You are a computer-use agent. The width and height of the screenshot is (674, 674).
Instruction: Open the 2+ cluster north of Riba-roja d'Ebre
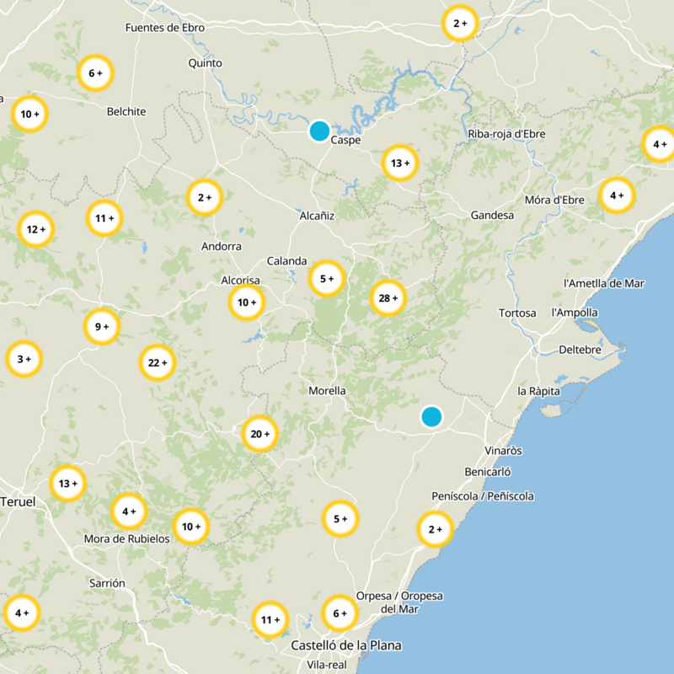(x=460, y=24)
